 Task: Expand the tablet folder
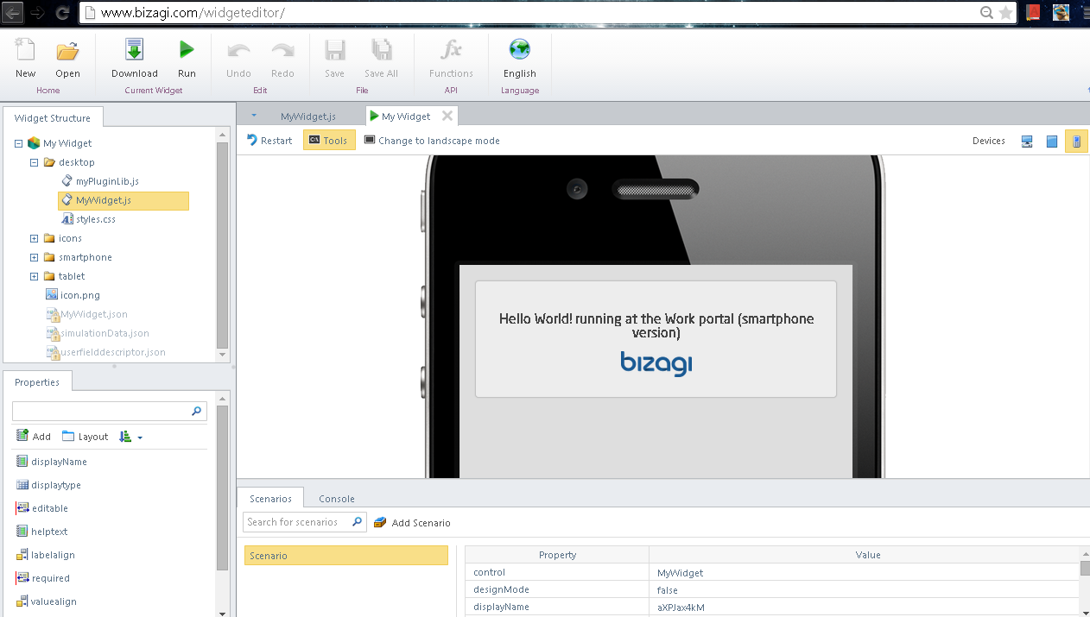tap(35, 276)
